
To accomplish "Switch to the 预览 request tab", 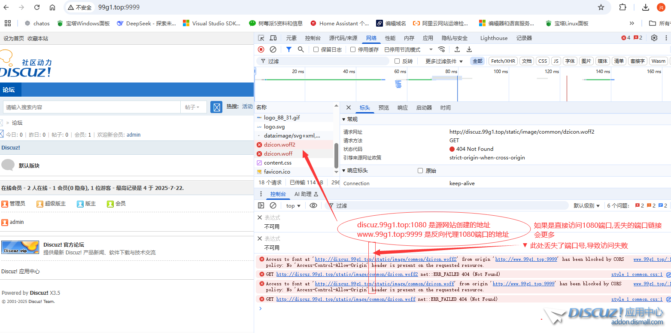I will pyautogui.click(x=384, y=107).
